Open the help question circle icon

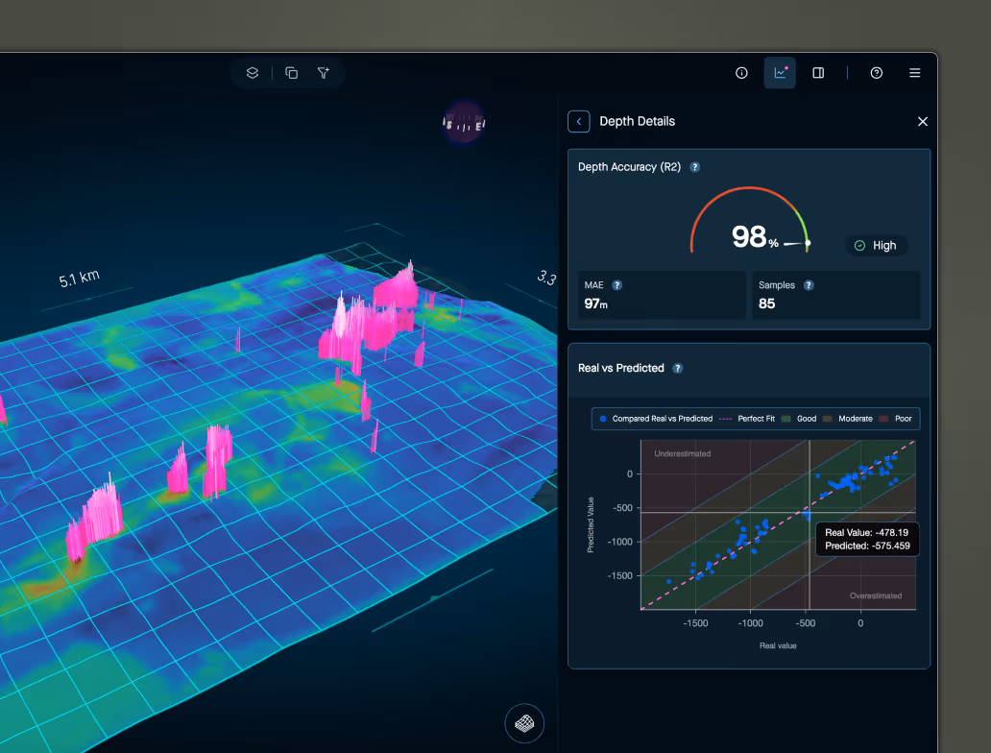876,73
